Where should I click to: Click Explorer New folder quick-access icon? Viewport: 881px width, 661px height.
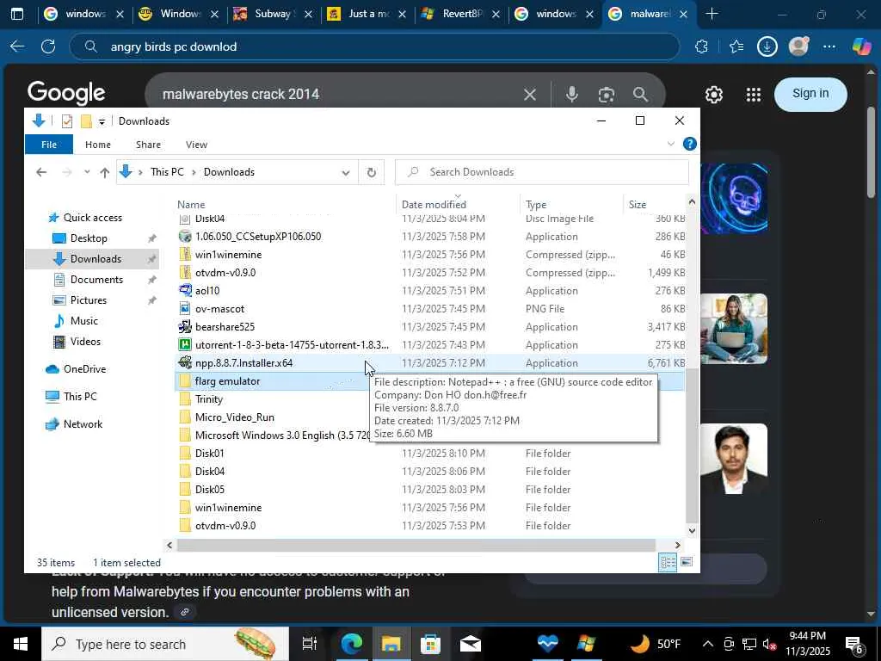click(86, 120)
